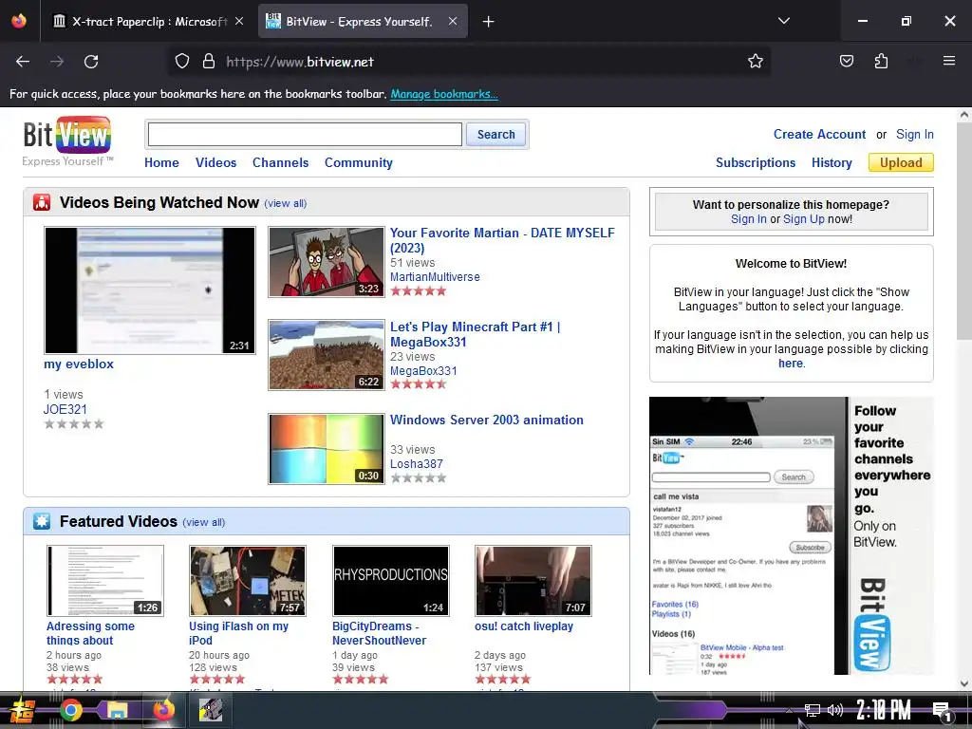Viewport: 972px width, 729px height.
Task: Click the volume speaker tray icon
Action: pyautogui.click(x=835, y=710)
